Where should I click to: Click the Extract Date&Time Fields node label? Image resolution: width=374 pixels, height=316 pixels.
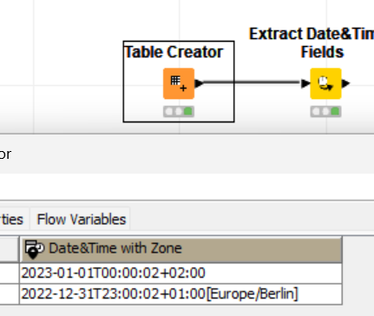click(312, 43)
